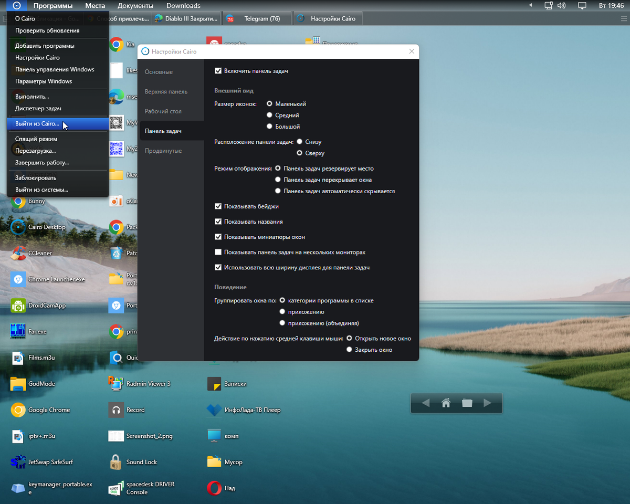
Task: Toggle Показывать миниатюры окон checkbox
Action: point(218,237)
